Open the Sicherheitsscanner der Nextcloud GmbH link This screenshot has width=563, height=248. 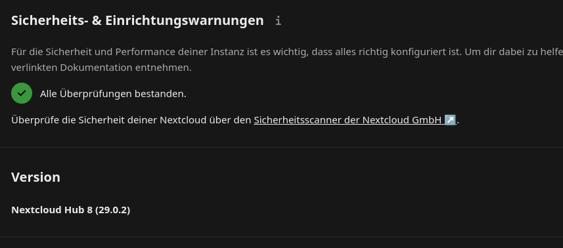tap(355, 119)
